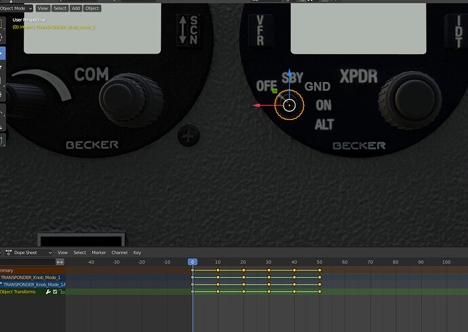The image size is (468, 332).
Task: Select the Object Transforms channel
Action: coord(33,292)
